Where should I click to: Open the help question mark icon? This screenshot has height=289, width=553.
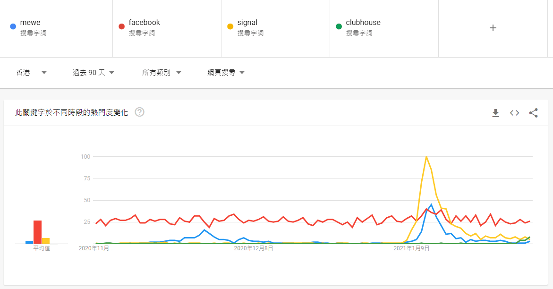pos(139,112)
